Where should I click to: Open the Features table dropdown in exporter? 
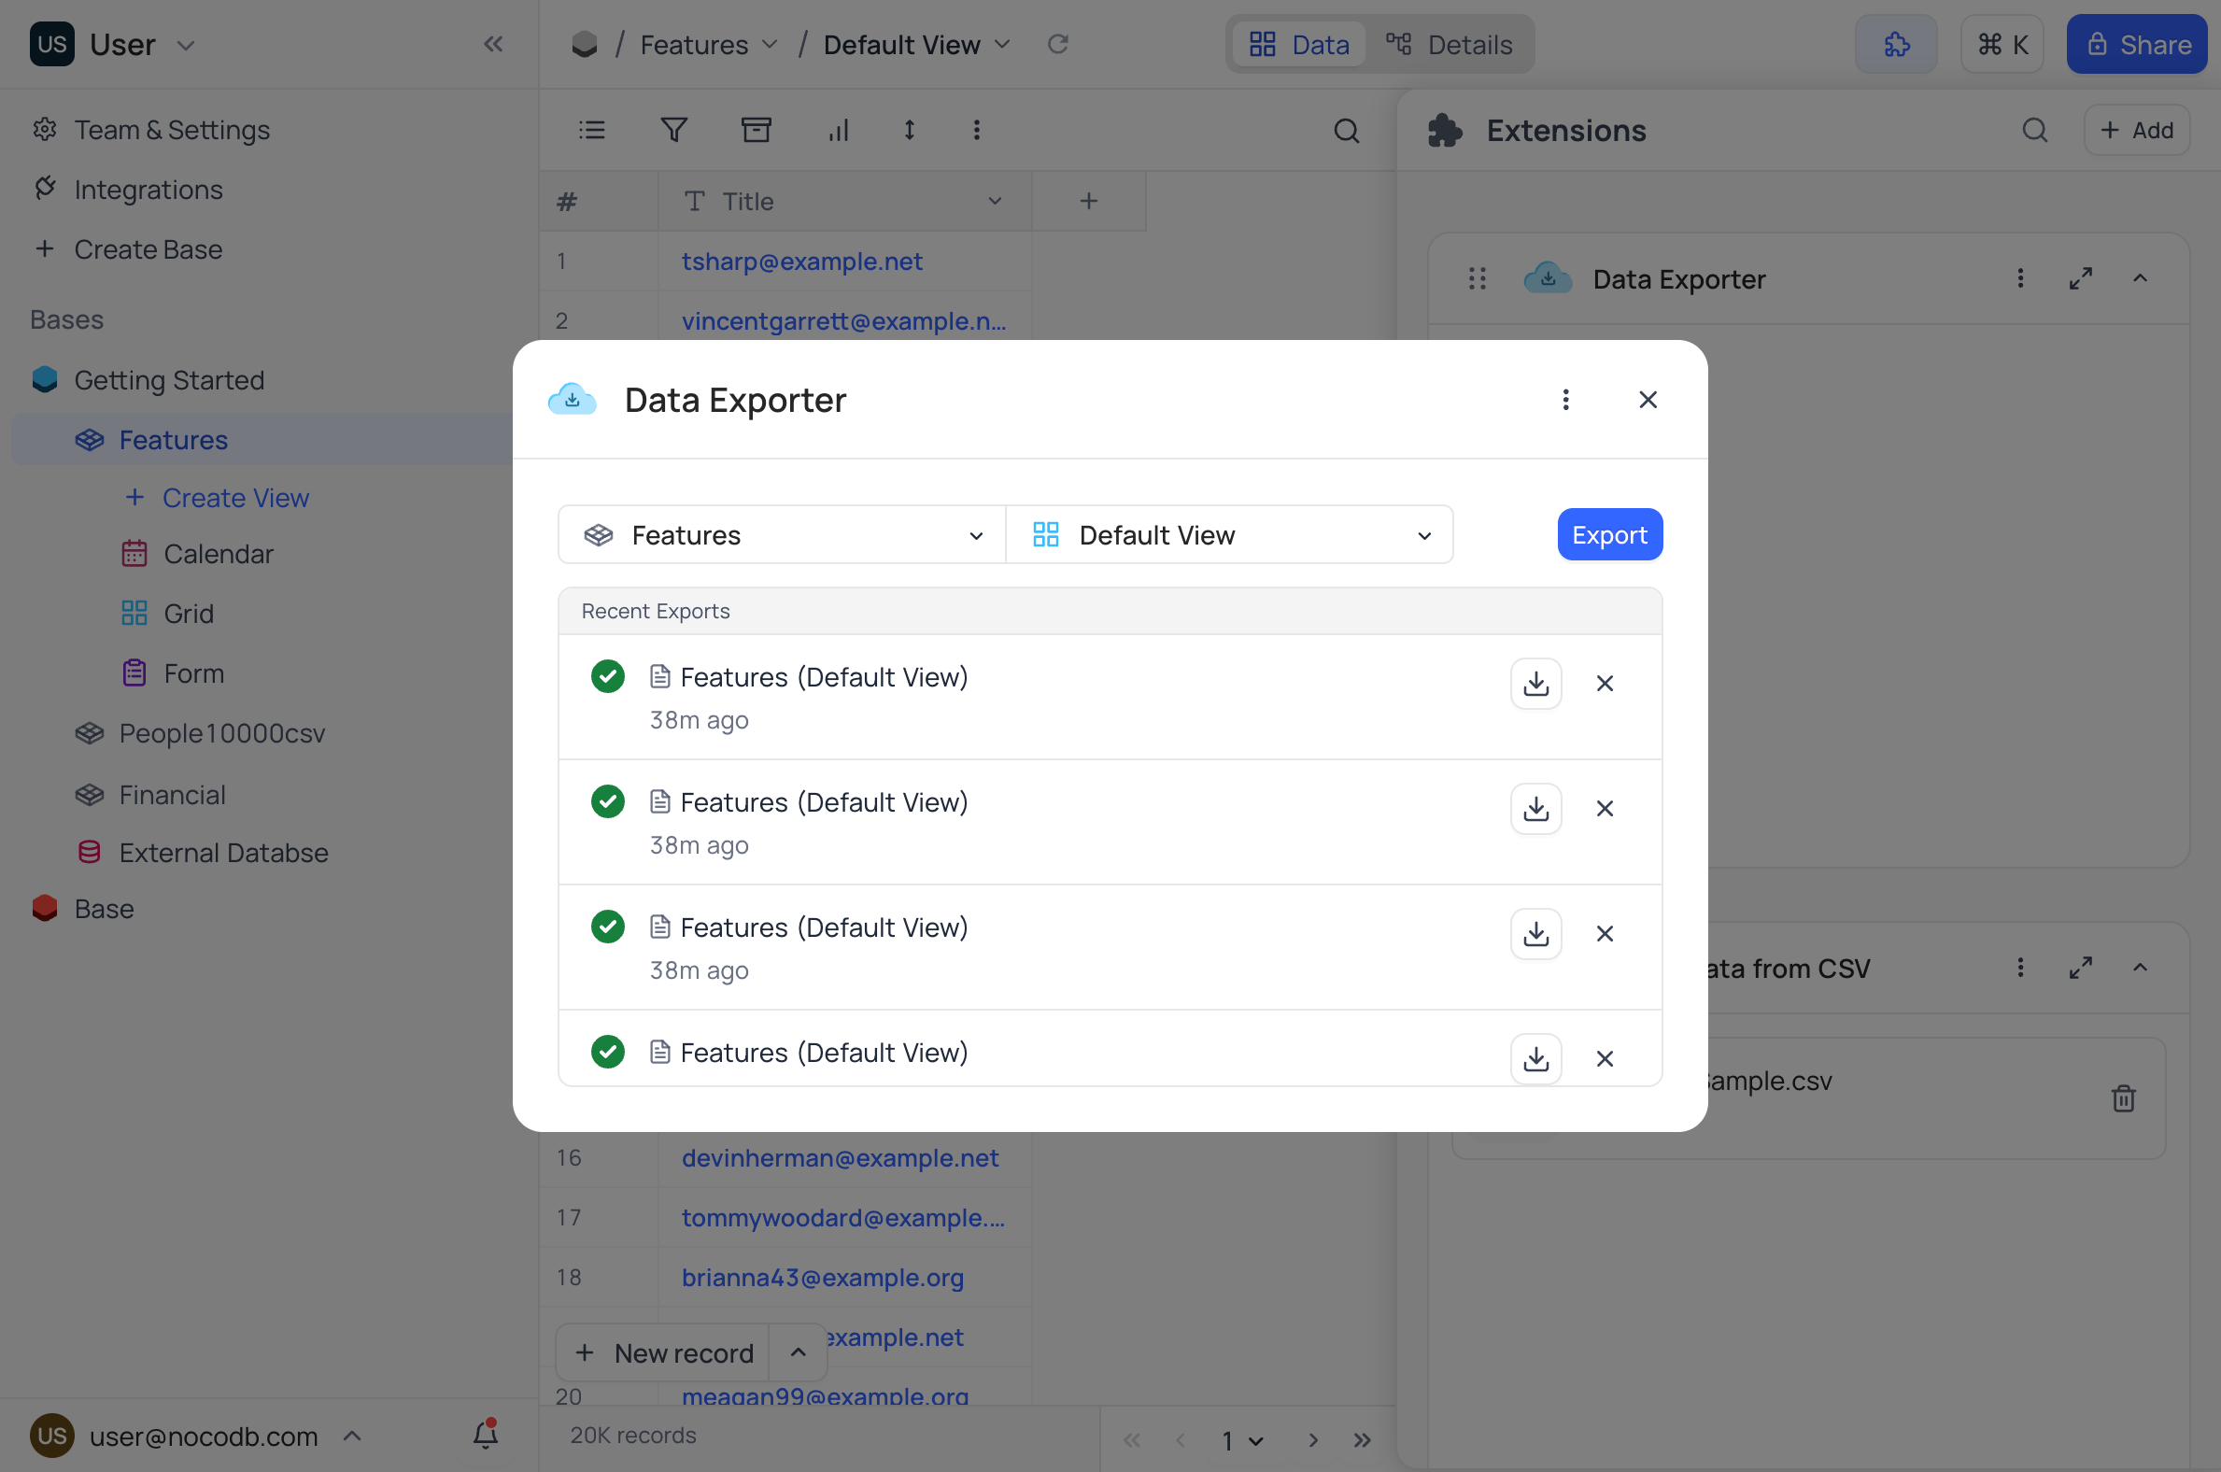pos(782,535)
